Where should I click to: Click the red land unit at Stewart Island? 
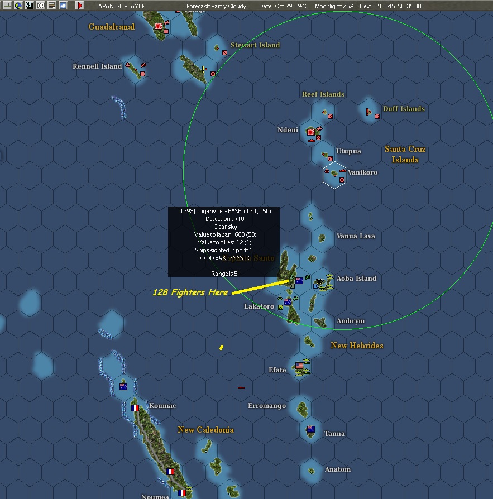pos(224,52)
